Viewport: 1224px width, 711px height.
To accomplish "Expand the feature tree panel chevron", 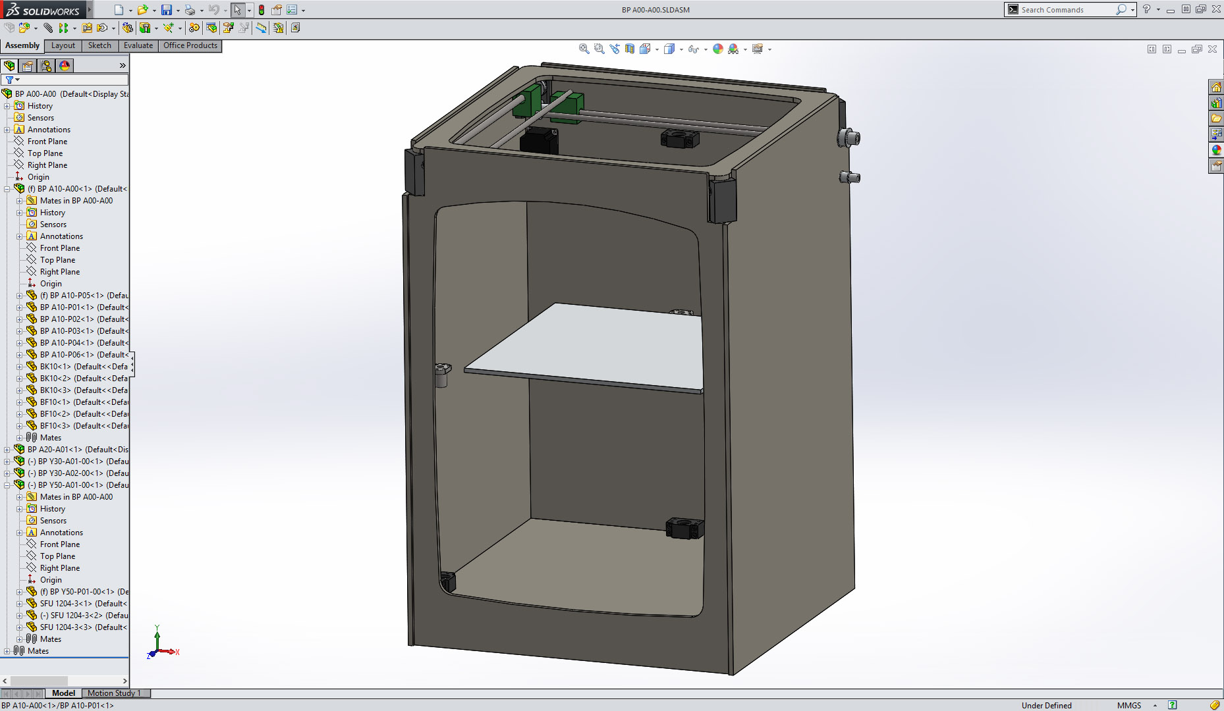I will pyautogui.click(x=123, y=66).
